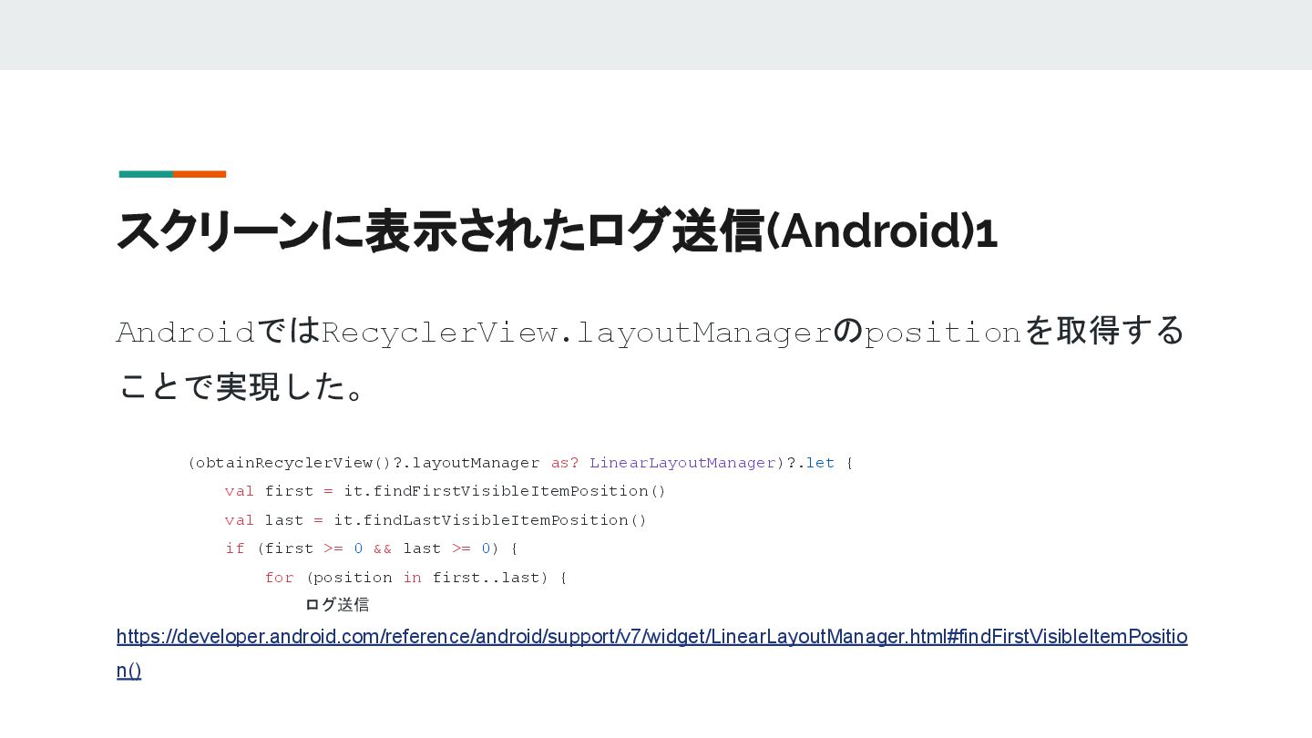Image resolution: width=1312 pixels, height=738 pixels.
Task: Click the body text line 'ことで実現した。'
Action: click(x=242, y=386)
